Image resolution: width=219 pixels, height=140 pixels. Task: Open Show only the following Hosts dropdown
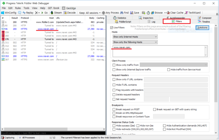point(135,42)
